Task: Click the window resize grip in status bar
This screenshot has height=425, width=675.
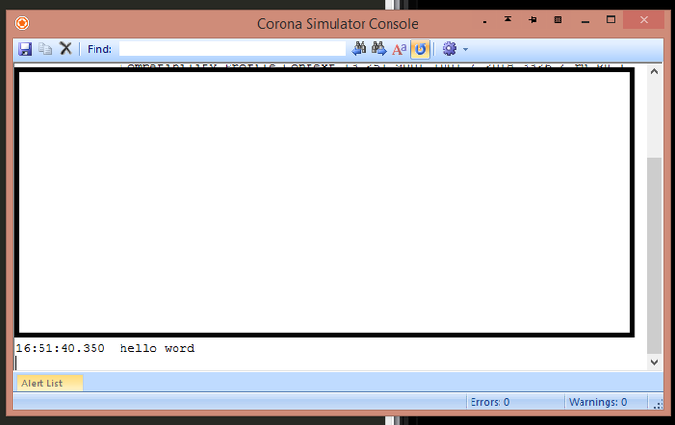Action: click(659, 404)
